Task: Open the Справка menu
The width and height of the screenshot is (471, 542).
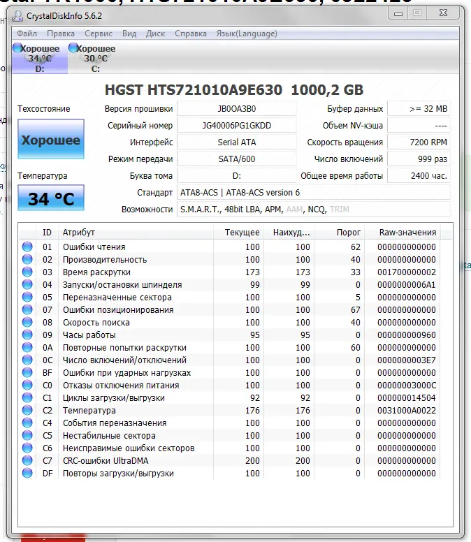Action: (x=191, y=34)
